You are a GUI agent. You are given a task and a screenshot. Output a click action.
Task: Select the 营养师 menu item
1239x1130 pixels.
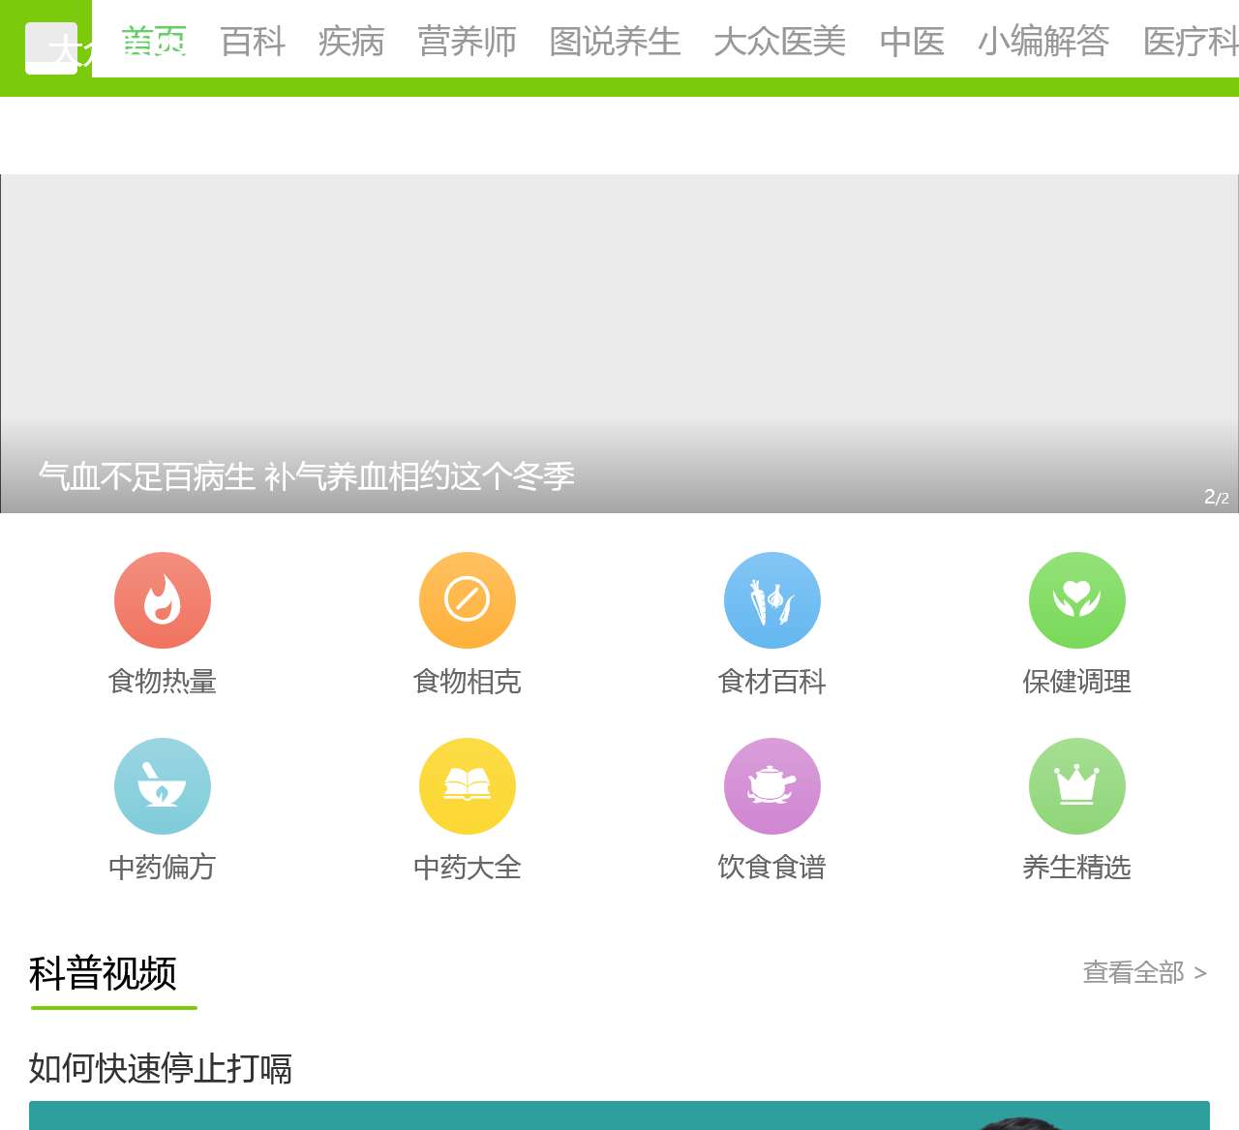tap(467, 44)
